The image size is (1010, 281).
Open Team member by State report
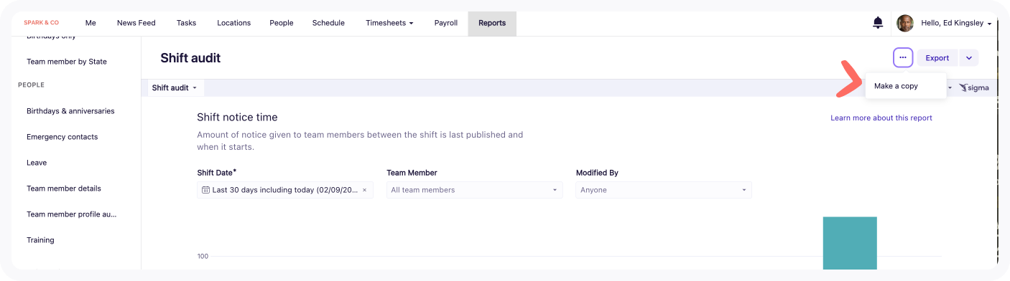click(x=67, y=62)
